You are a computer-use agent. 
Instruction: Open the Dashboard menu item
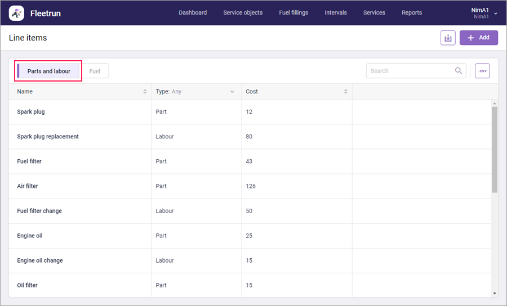(193, 13)
